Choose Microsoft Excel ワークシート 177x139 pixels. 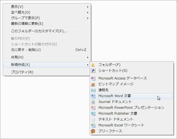tap(132, 125)
